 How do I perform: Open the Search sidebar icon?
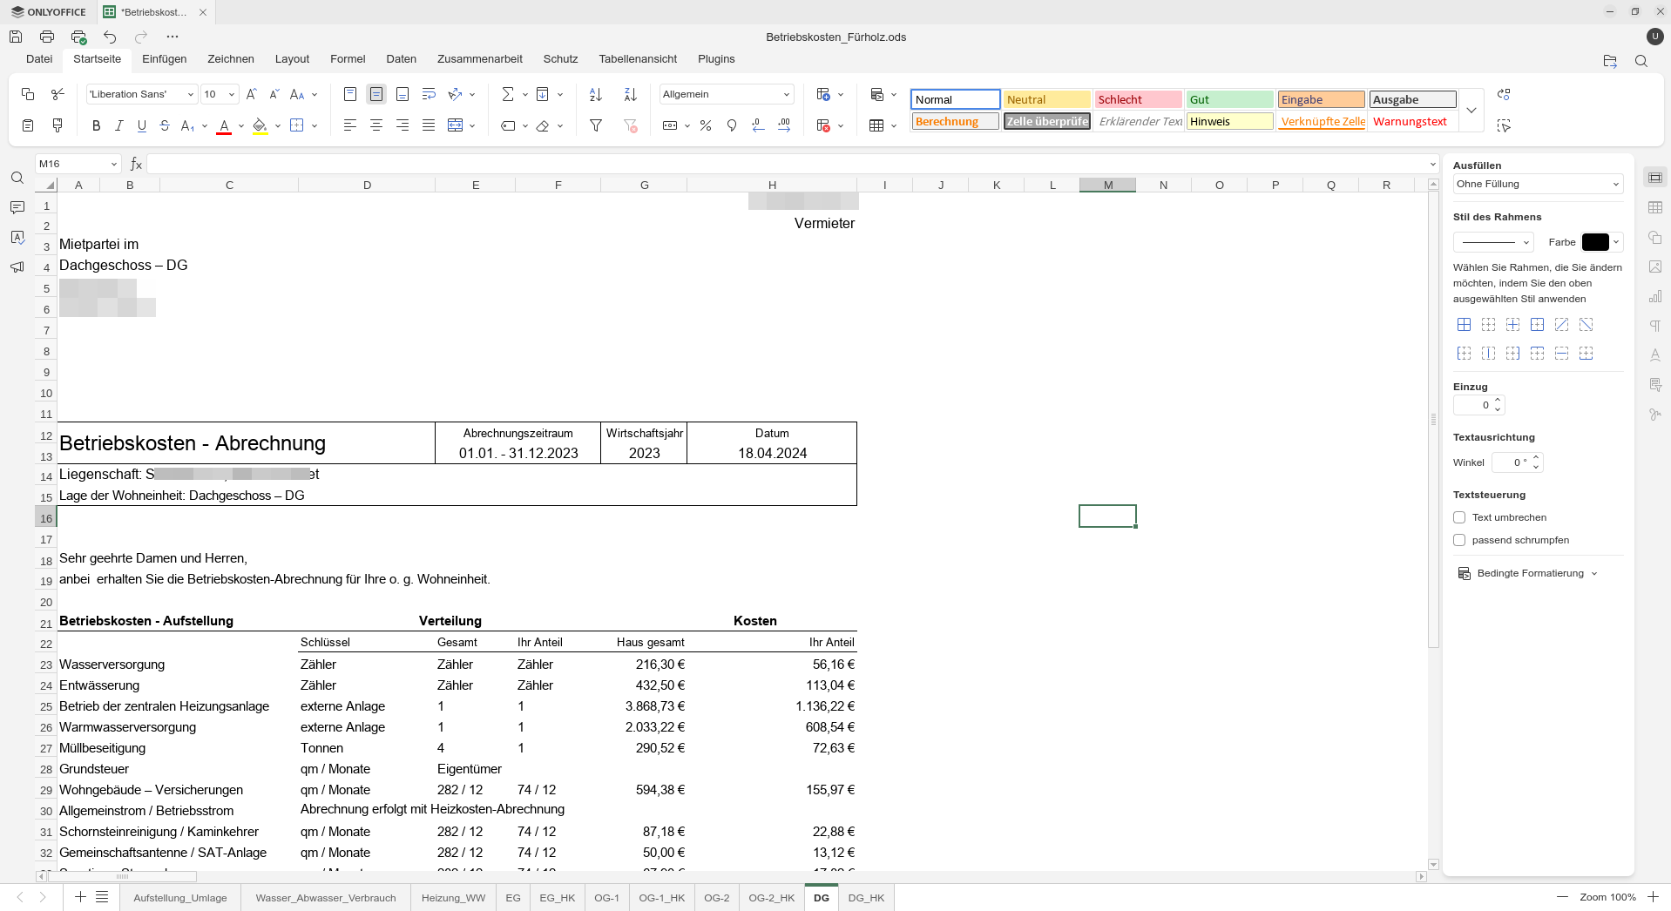(17, 178)
